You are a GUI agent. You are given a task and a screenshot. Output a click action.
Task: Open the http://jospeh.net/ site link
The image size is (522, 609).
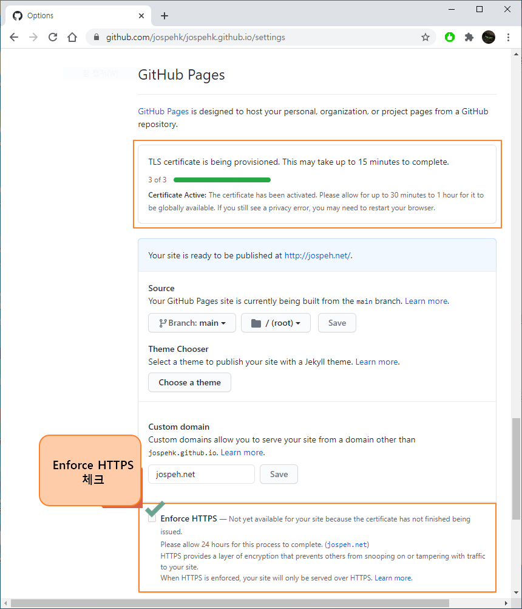tap(317, 255)
